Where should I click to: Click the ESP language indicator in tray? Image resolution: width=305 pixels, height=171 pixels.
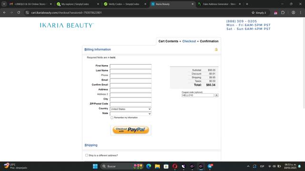262,166
